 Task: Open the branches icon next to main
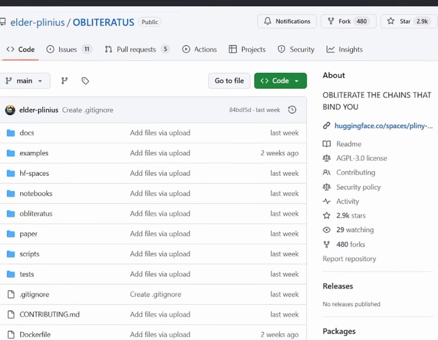[64, 81]
